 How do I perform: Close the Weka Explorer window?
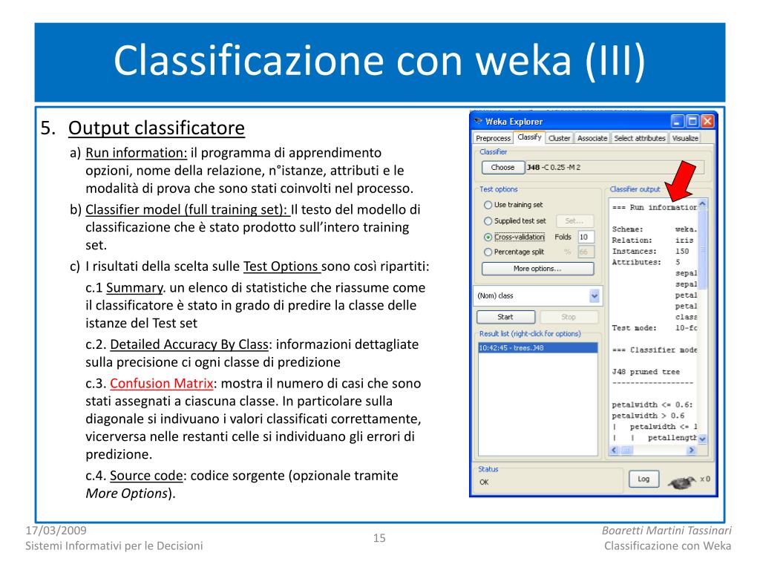tap(707, 121)
